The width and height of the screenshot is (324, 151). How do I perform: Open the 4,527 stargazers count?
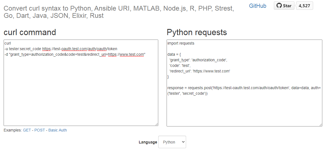pyautogui.click(x=304, y=6)
